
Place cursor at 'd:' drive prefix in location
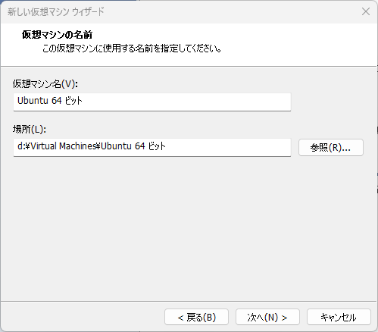pos(20,146)
